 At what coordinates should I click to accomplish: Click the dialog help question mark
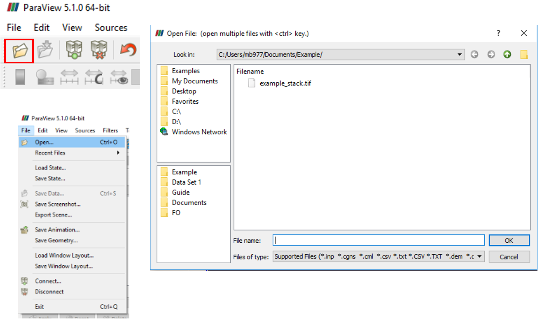pos(498,33)
